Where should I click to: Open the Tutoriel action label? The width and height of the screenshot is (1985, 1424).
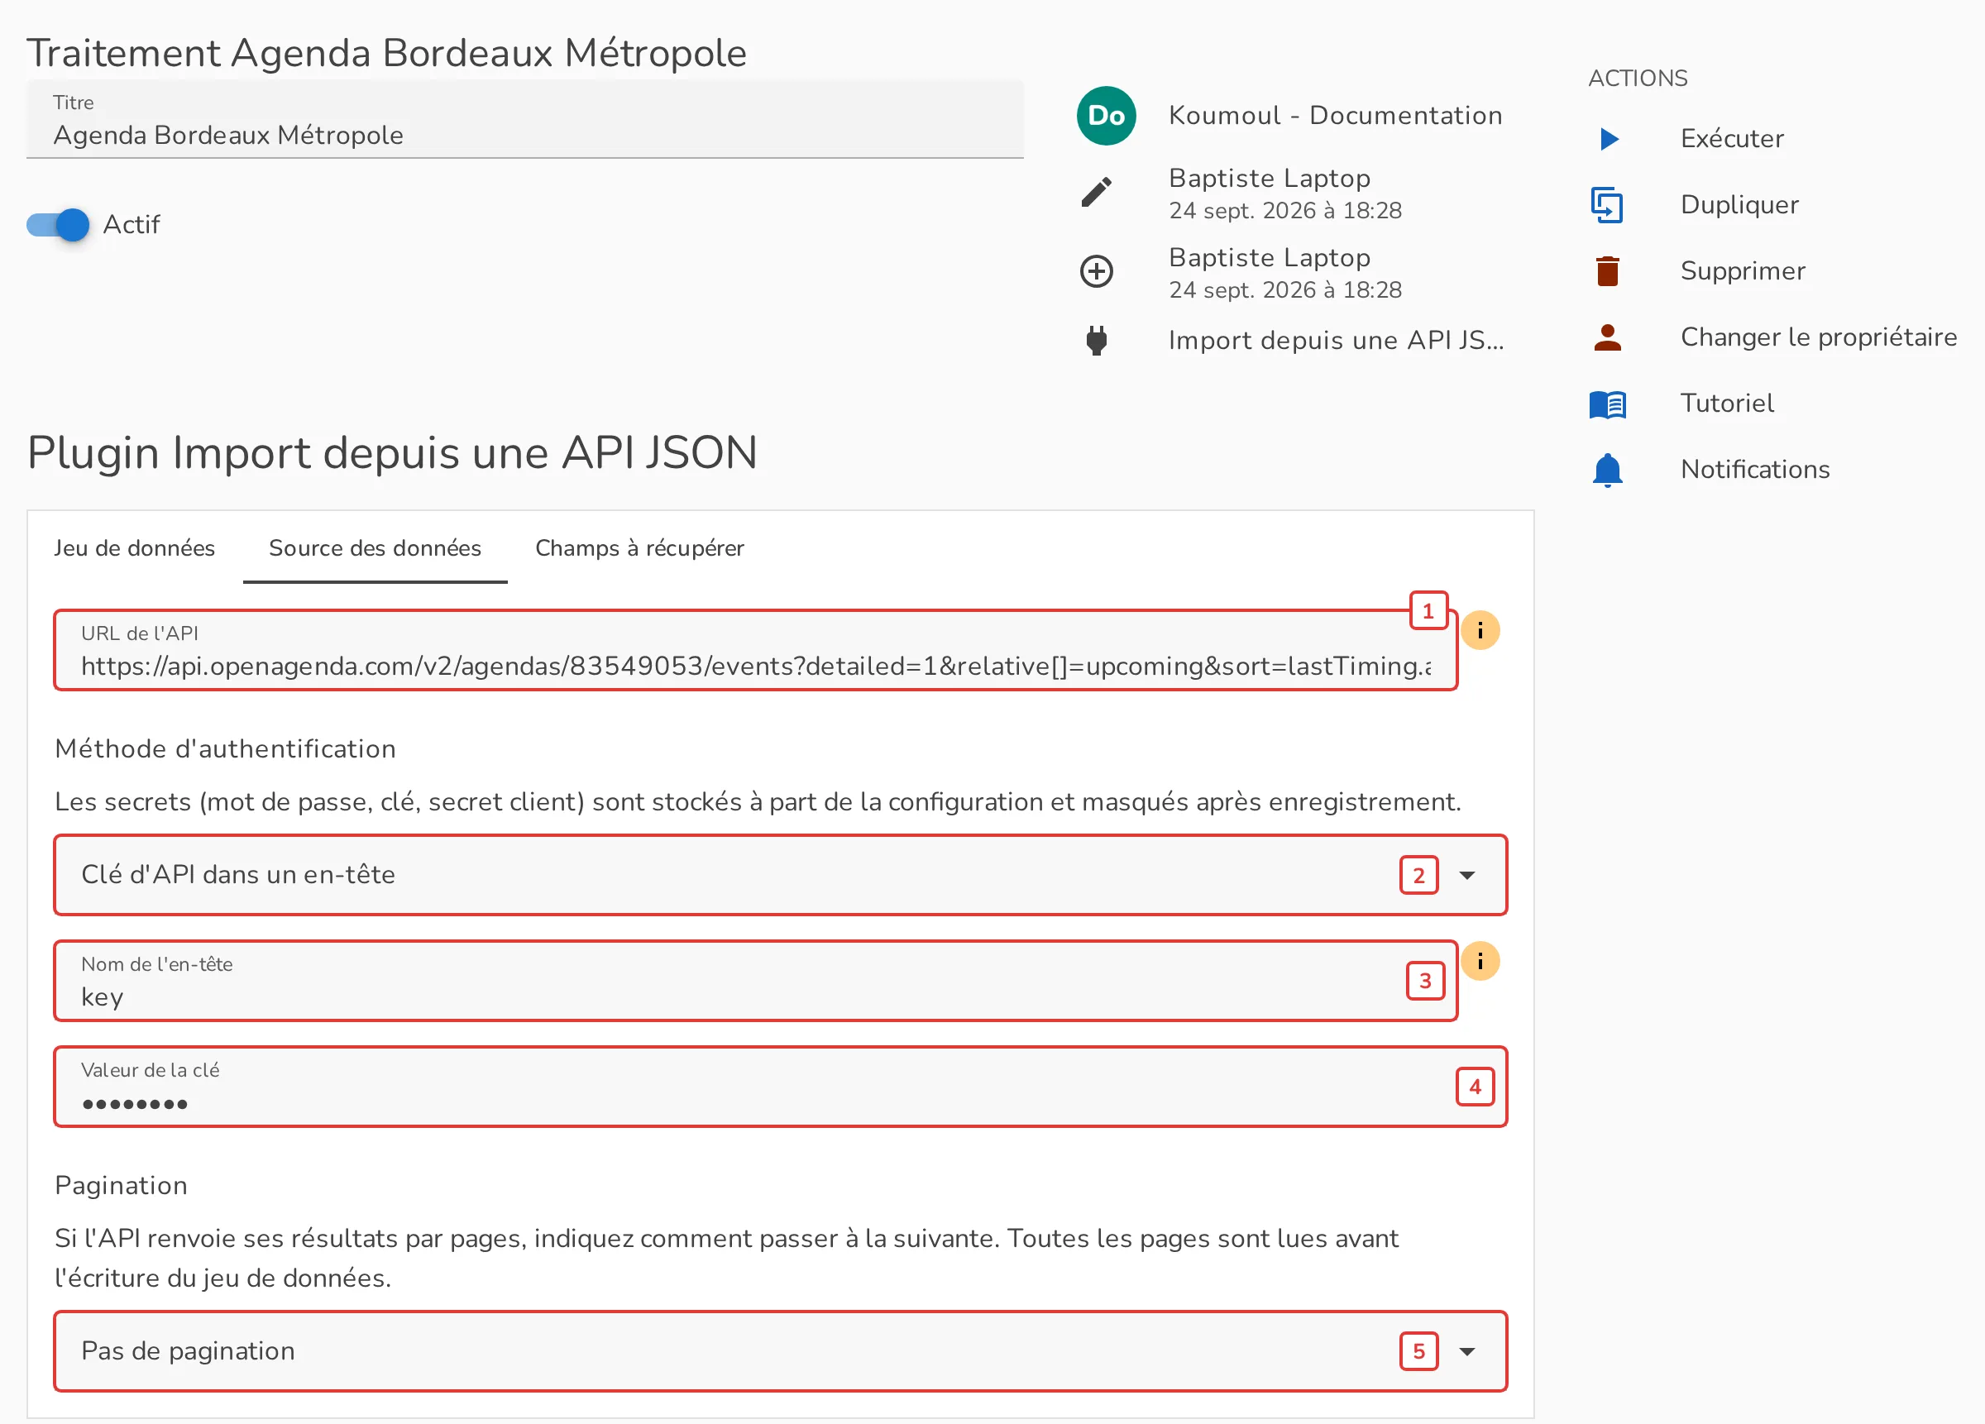coord(1727,404)
